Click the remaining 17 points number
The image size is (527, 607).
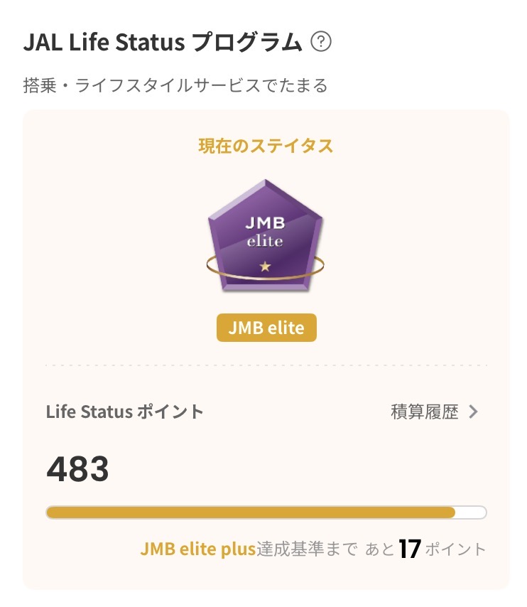click(410, 549)
